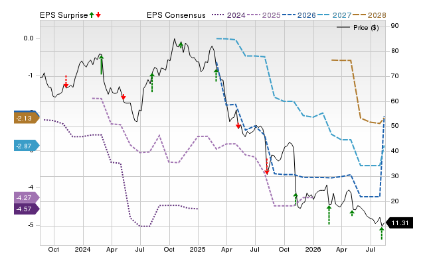Click the Oct label just before 2025
Image resolution: width=425 pixels, height=253 pixels.
[x=169, y=249]
